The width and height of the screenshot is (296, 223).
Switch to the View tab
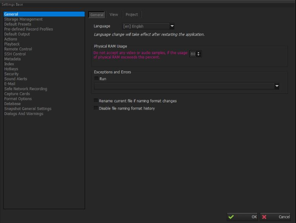pyautogui.click(x=114, y=14)
